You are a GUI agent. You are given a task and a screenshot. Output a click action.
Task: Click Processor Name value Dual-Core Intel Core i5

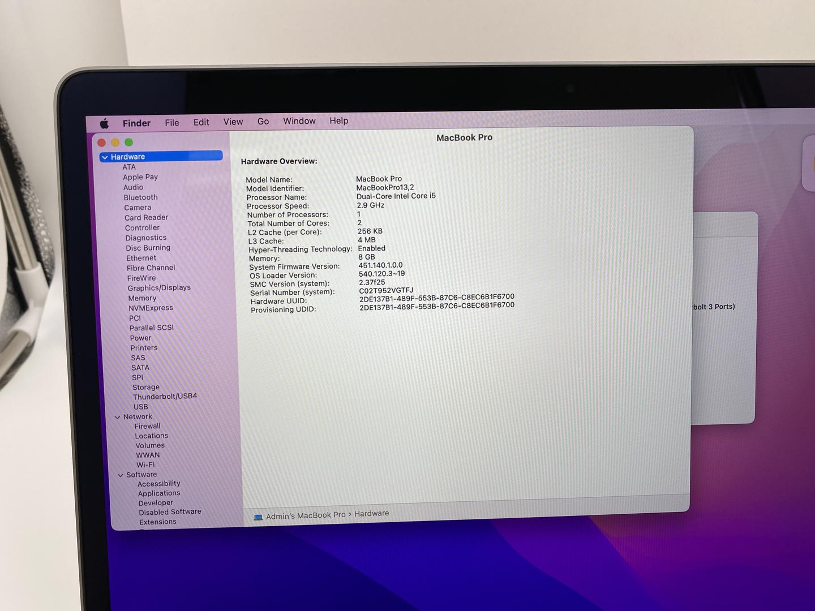coord(396,196)
